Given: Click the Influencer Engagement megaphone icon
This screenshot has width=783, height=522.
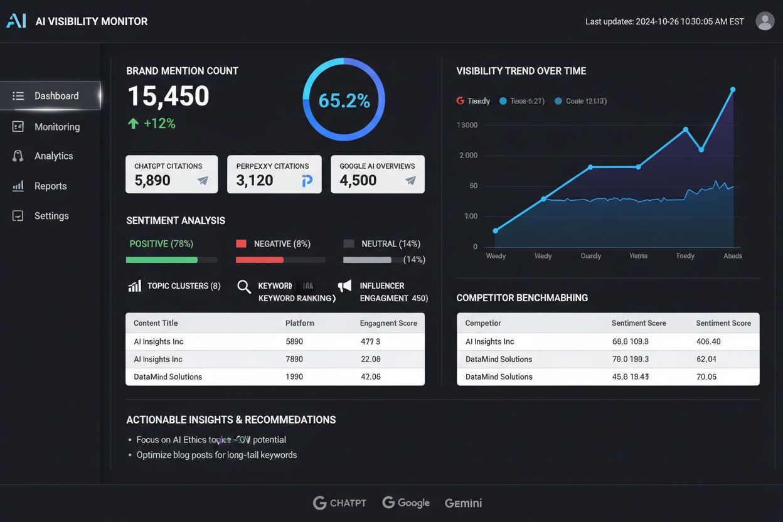Looking at the screenshot, I should coord(344,286).
